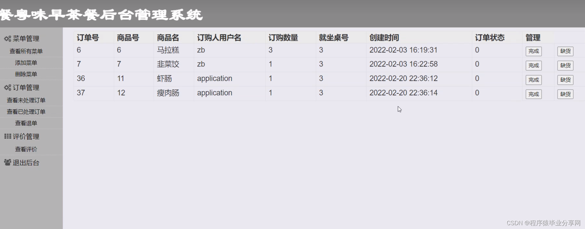
Task: Select product name 虾肠
Action: pyautogui.click(x=164, y=79)
